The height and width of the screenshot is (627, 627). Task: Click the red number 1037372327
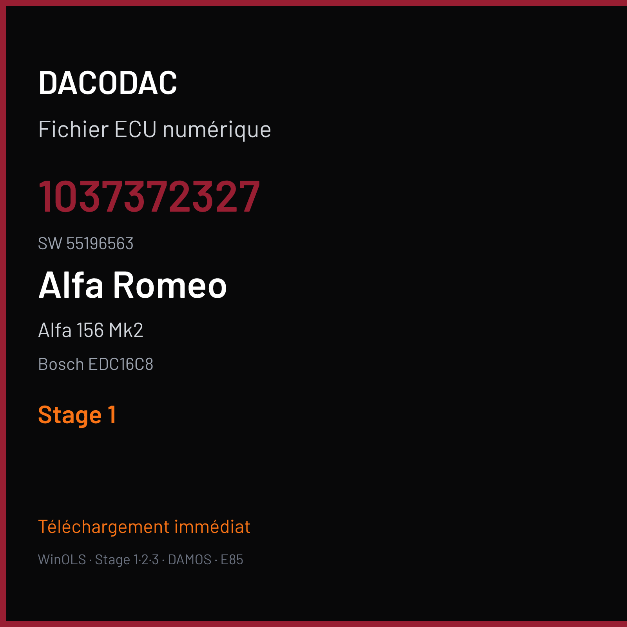coord(149,196)
